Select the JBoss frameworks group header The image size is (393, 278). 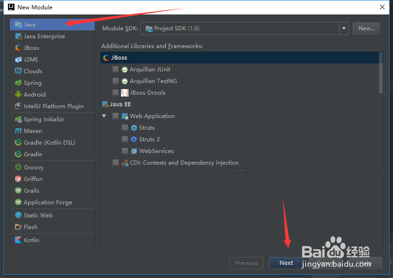(240, 57)
